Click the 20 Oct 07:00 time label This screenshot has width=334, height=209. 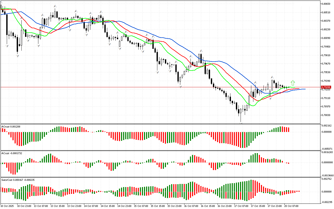pyautogui.click(x=291, y=206)
